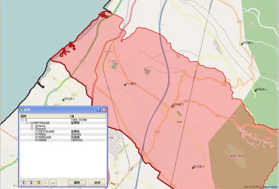
Task: Click the help question mark in title bar
Action: (98, 109)
